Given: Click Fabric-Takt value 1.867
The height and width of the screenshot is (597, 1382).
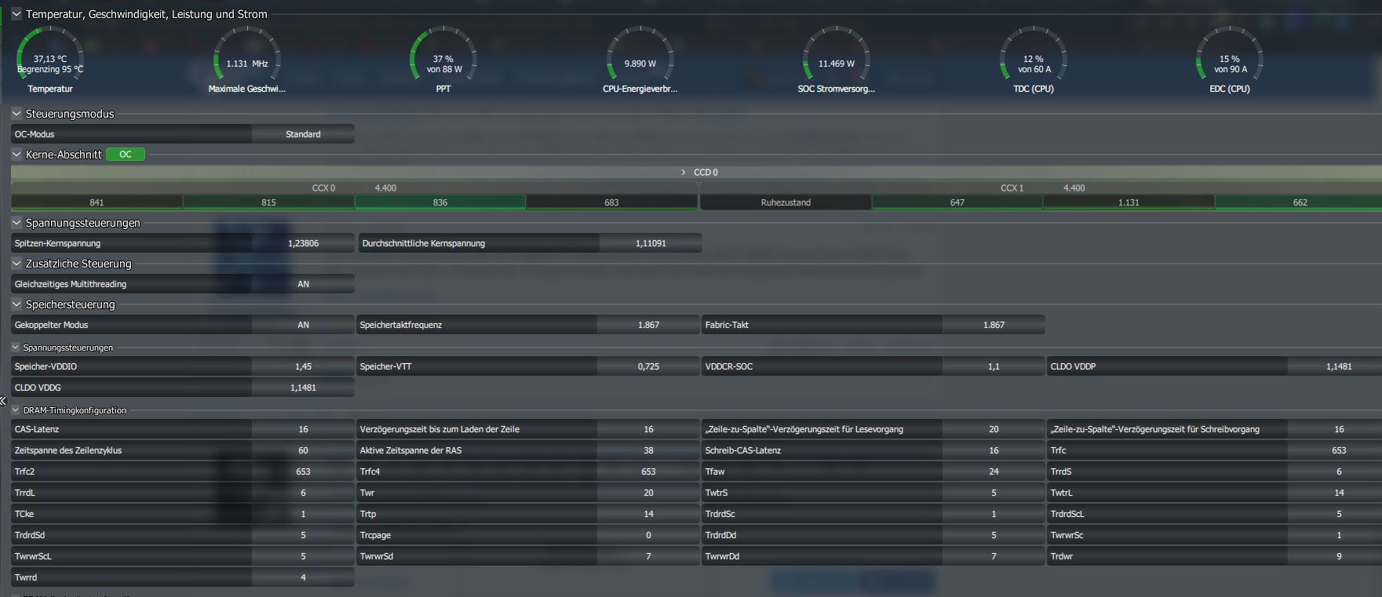Looking at the screenshot, I should [994, 325].
